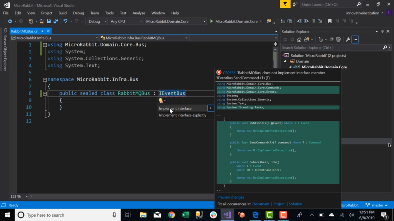Open the 133 % zoom level dropdown

tap(27, 196)
